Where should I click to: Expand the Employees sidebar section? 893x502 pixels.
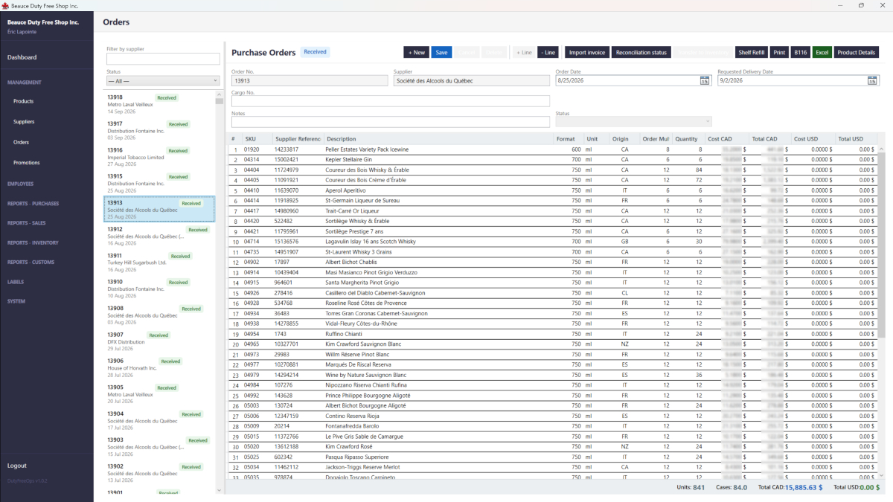click(20, 184)
